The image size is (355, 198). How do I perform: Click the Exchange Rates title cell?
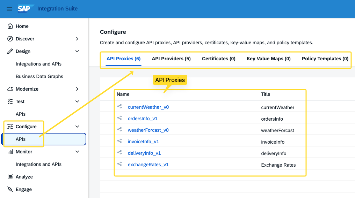[278, 165]
